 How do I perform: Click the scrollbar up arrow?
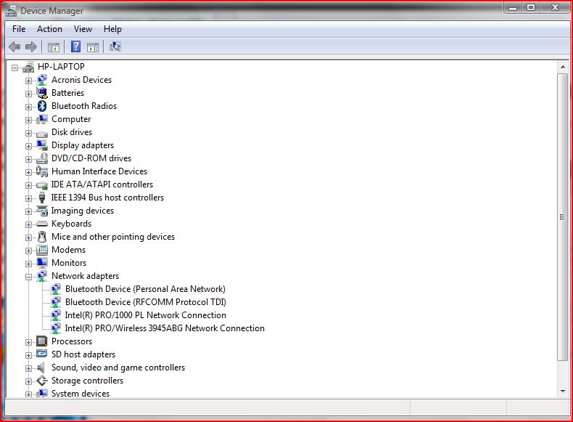tap(563, 67)
